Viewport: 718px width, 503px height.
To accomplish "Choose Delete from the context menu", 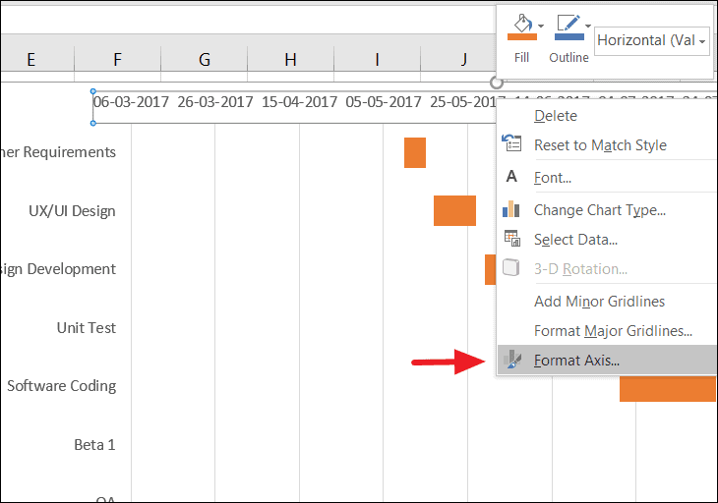I will point(556,116).
